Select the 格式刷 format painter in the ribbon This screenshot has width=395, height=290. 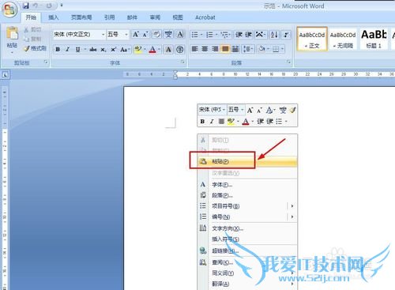36,48
